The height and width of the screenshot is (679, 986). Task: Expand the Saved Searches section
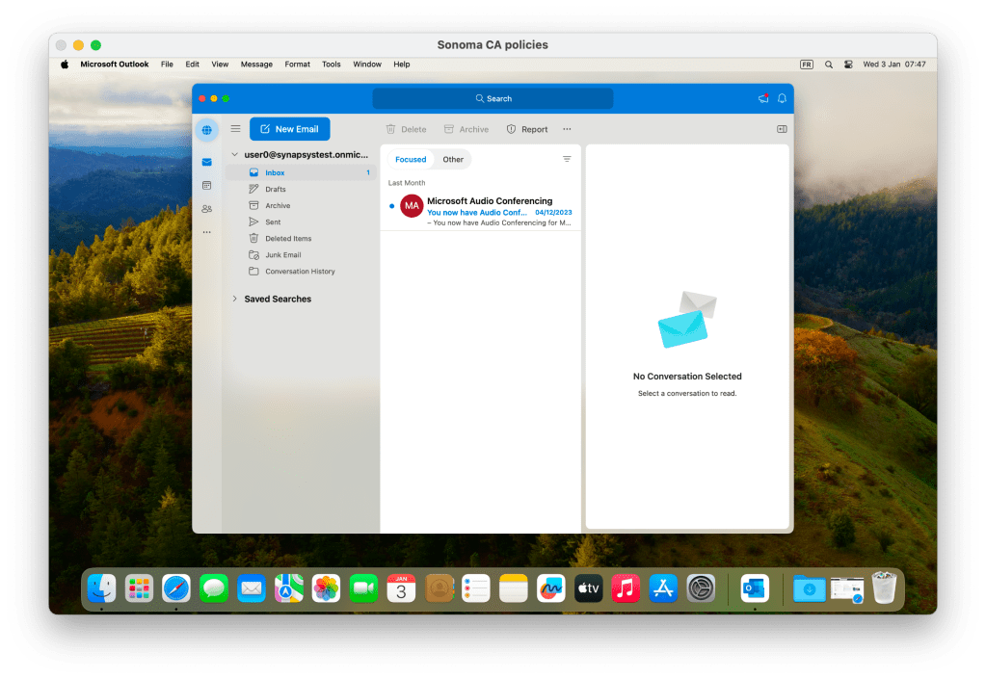coord(234,300)
